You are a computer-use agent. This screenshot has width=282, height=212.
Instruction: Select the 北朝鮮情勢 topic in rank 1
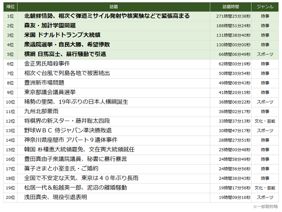pos(107,16)
